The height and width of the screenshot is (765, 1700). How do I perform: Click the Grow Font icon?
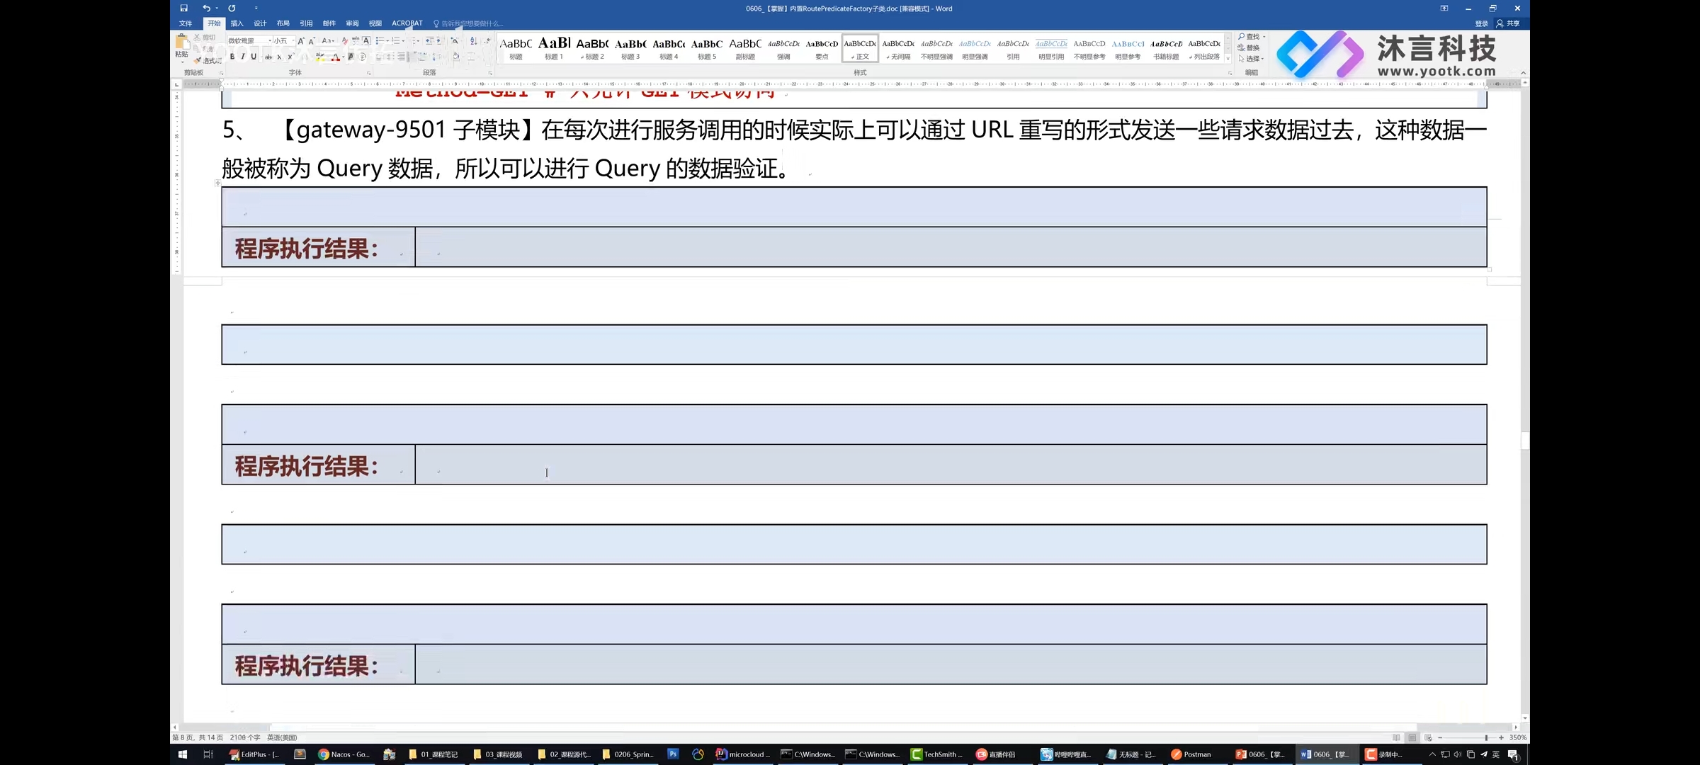(x=301, y=41)
